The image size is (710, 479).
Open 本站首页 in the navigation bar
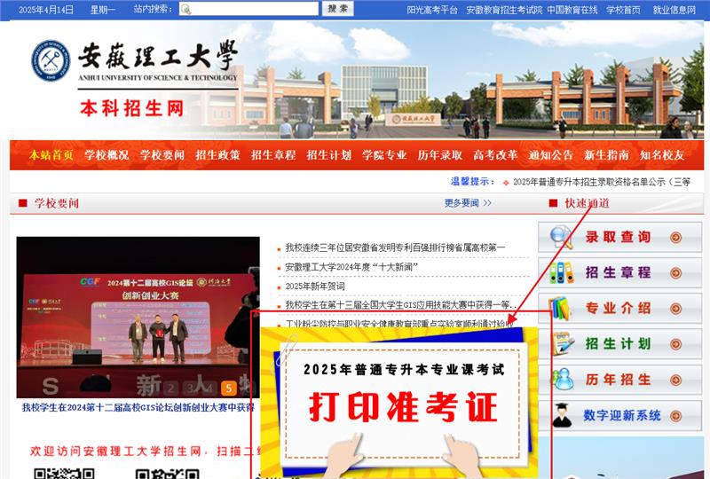click(x=51, y=155)
